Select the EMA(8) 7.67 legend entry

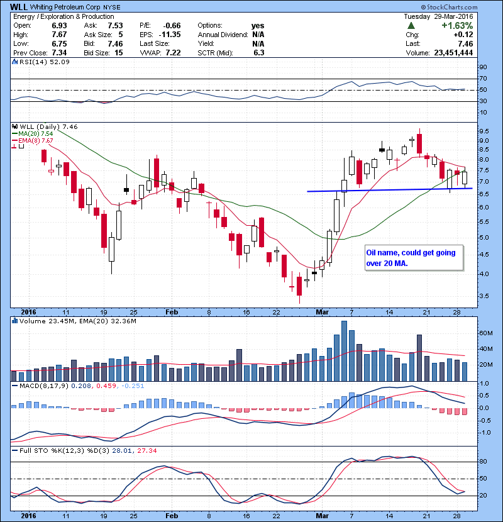(32, 140)
